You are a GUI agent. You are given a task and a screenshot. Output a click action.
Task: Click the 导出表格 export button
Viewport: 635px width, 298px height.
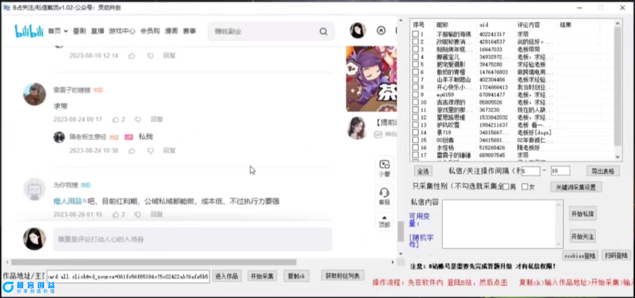tap(603, 171)
